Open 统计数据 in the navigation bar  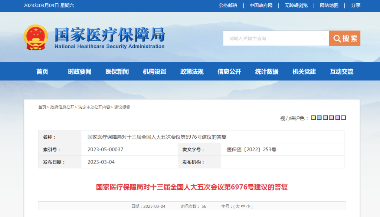tap(267, 72)
